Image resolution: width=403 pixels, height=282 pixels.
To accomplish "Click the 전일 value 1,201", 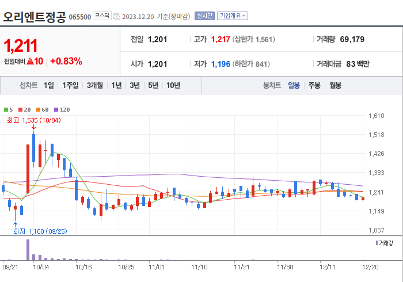I will point(157,39).
